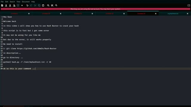This screenshot has width=191, height=107.
Task: Click the 'But due to the error' line
Action: pyautogui.click(x=27, y=40)
